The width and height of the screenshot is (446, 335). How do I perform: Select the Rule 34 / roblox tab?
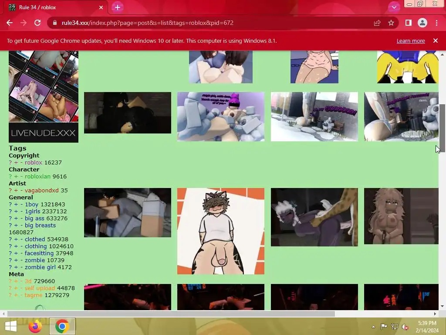55,7
